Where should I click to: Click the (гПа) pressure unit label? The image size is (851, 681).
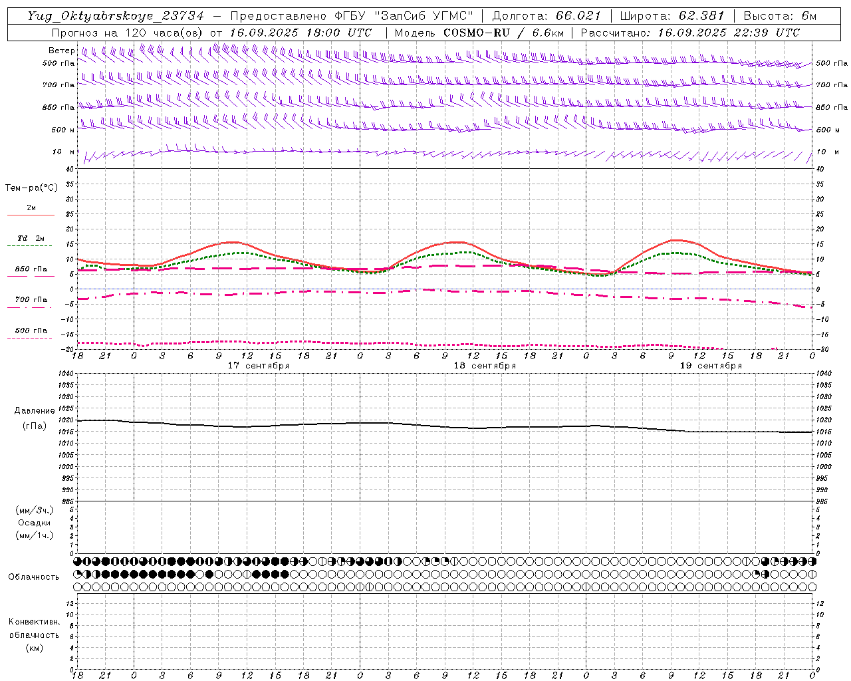click(x=35, y=426)
